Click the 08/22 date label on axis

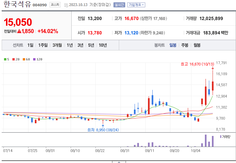100,151
